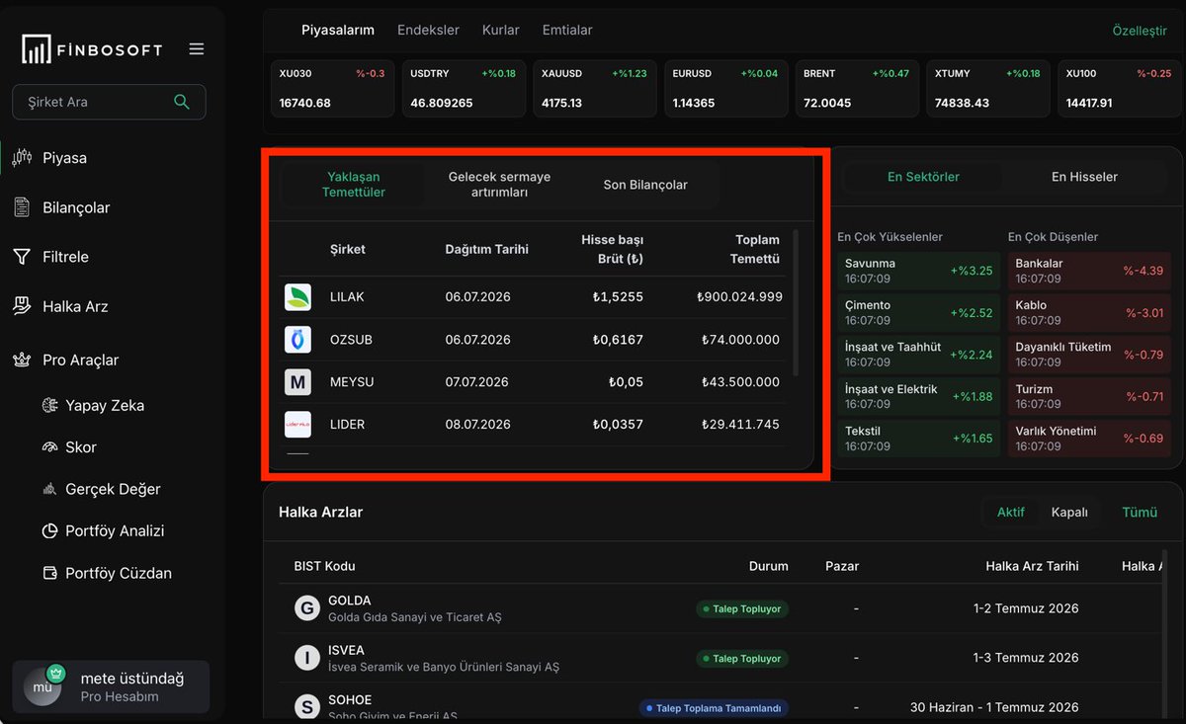
Task: Click the Bilançolar document icon
Action: (22, 207)
